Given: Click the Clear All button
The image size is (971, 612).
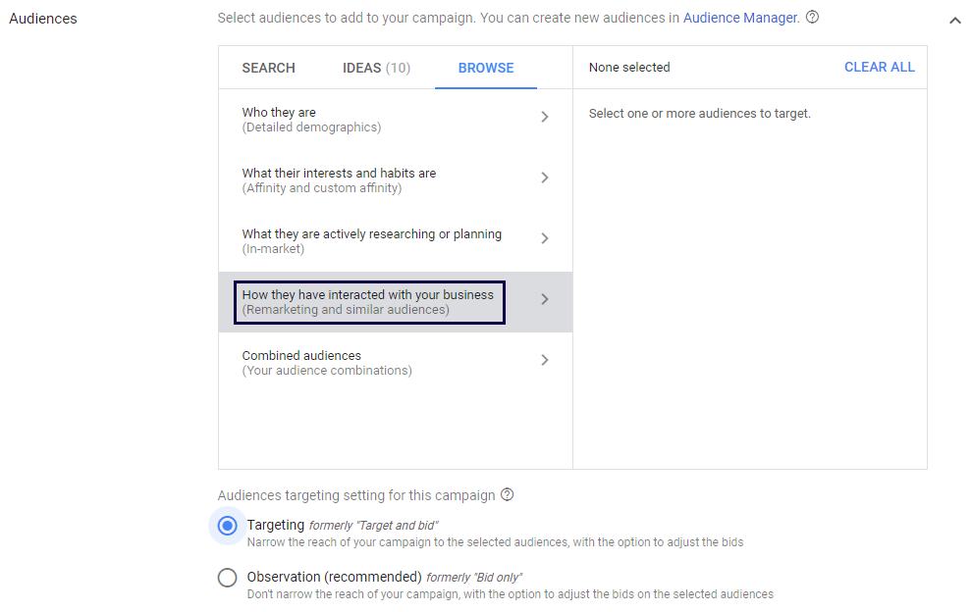Looking at the screenshot, I should click(879, 68).
